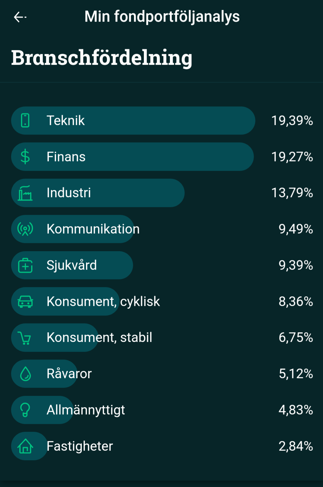
Task: Click the Industri 13,79% value
Action: 292,193
